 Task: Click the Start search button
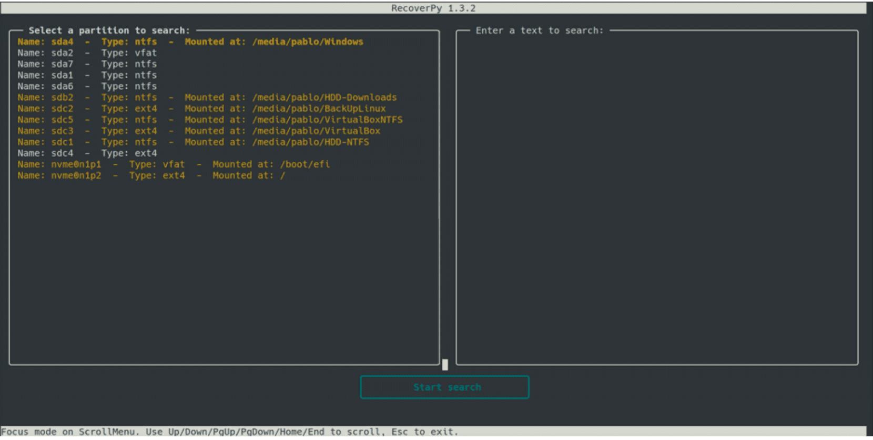coord(444,387)
